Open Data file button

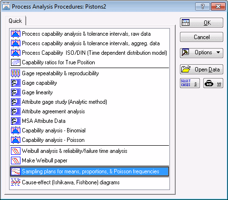coord(201,70)
